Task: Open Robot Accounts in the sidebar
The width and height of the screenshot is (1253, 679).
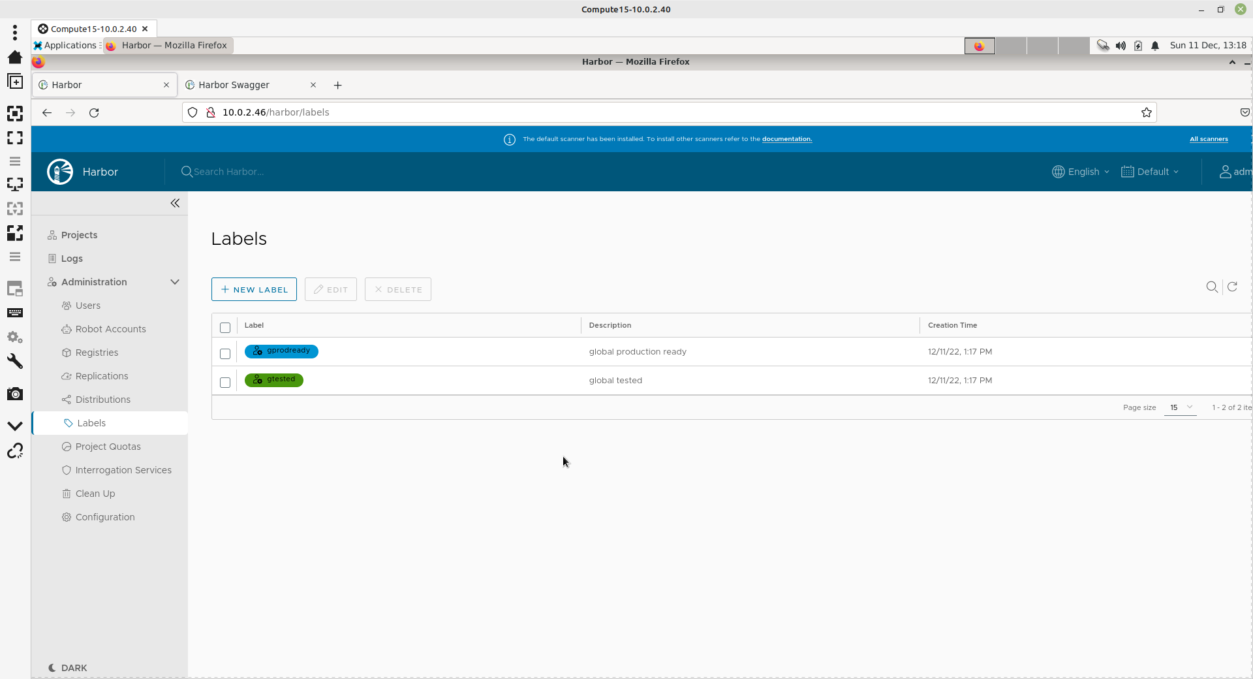Action: click(110, 329)
